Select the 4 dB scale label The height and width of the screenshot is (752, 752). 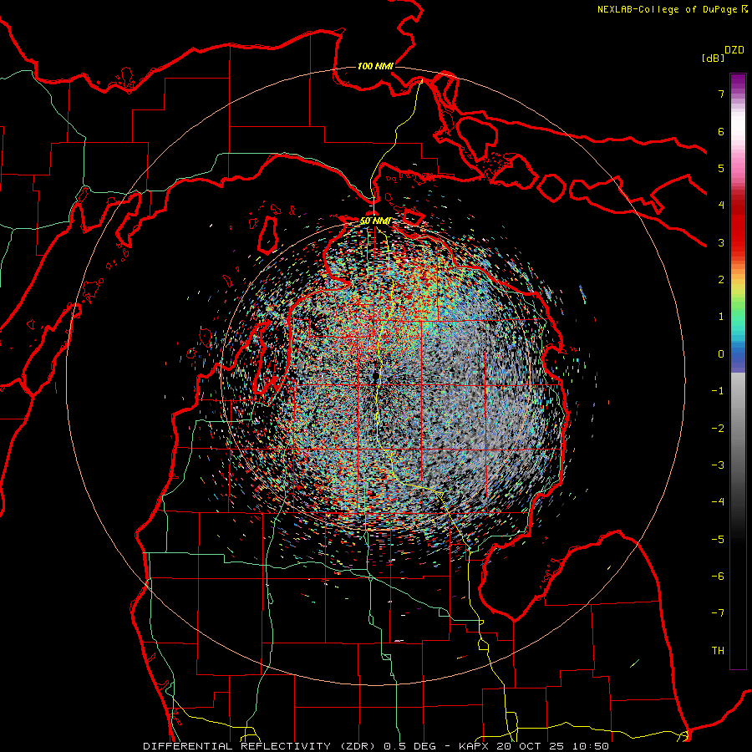point(721,206)
